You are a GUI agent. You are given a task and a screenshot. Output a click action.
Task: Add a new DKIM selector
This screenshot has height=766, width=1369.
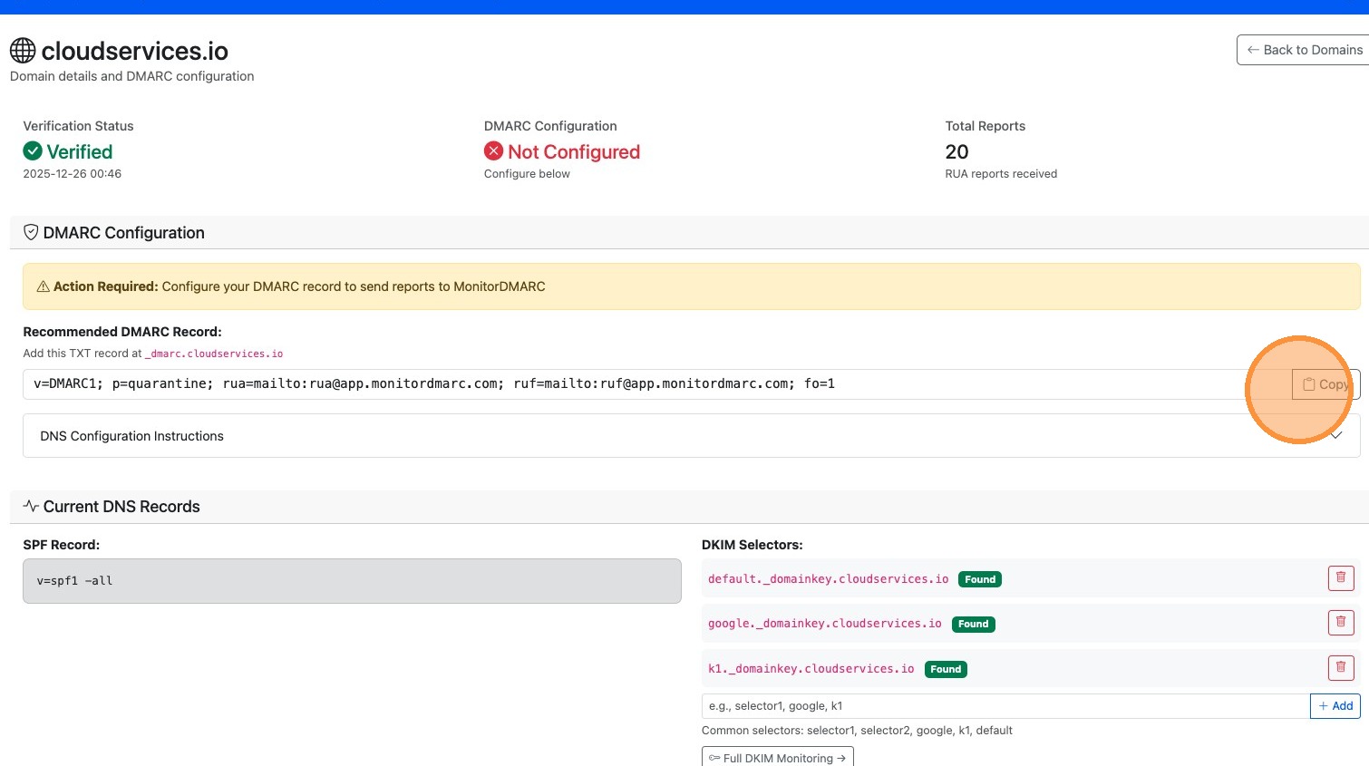(x=1335, y=706)
